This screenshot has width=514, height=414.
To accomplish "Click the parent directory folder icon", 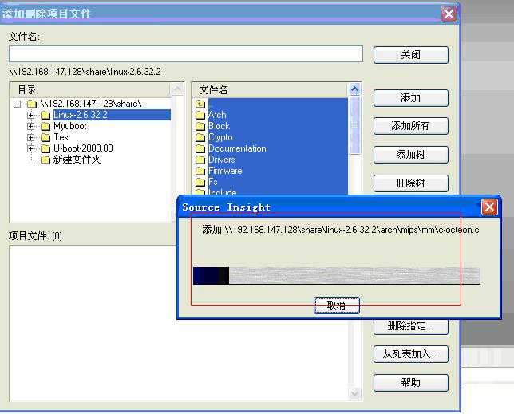I will (200, 104).
